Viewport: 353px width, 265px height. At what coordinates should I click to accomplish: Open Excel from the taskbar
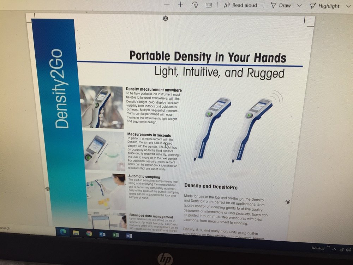click(x=115, y=235)
